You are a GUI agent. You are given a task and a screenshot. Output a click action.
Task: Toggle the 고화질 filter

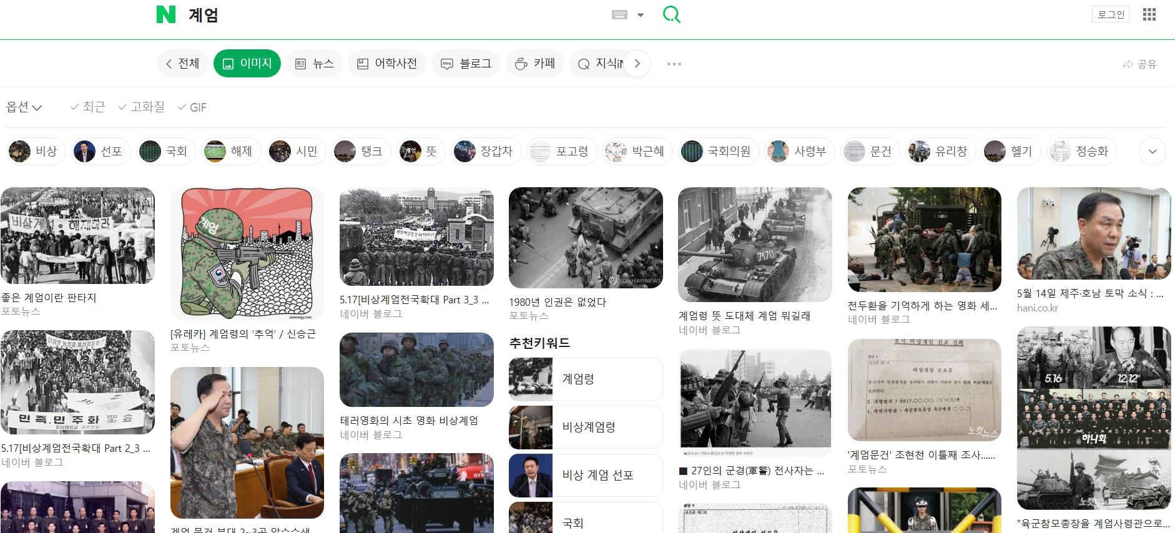pyautogui.click(x=142, y=107)
